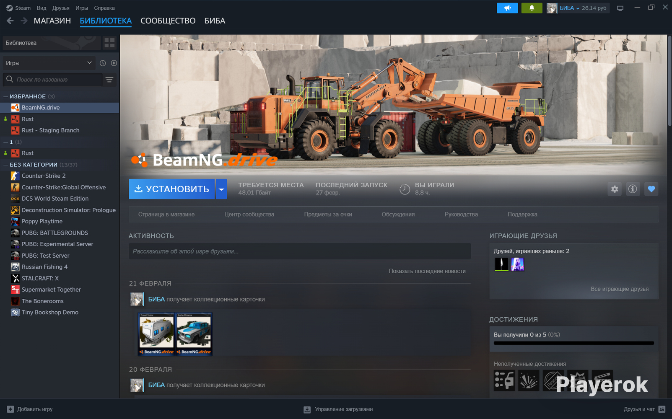Show BeamNG.drive game info icon
Image resolution: width=672 pixels, height=419 pixels.
633,189
